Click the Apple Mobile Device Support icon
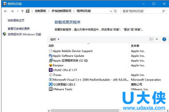This screenshot has height=112, width=169. 51,51
